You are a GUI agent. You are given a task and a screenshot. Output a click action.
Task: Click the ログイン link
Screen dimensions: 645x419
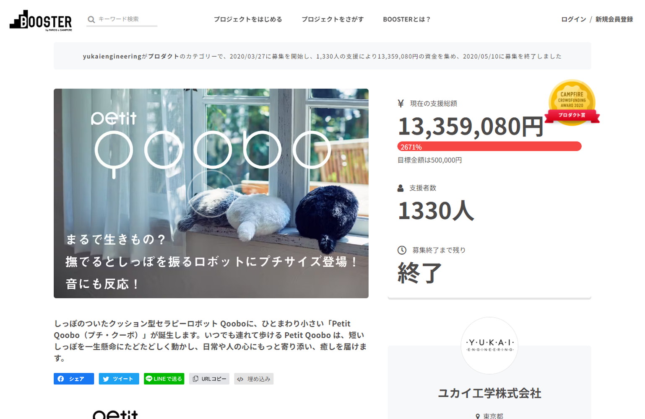coord(574,19)
